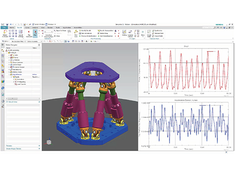Open the More dropdown in XY Graph group
Screen dimensions: 235x176
[x=143, y=33]
